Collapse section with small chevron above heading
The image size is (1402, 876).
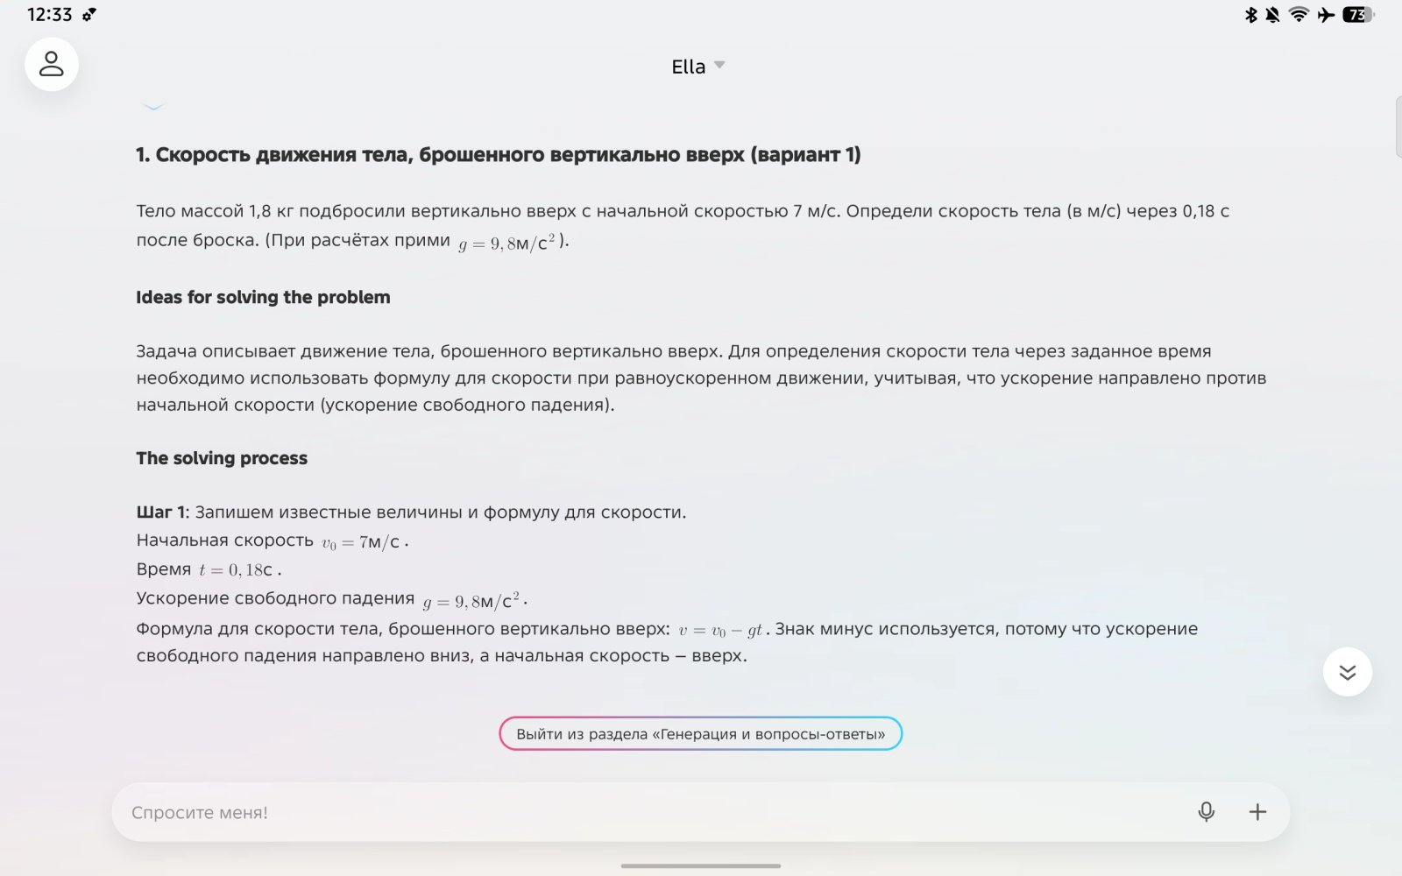pos(153,107)
